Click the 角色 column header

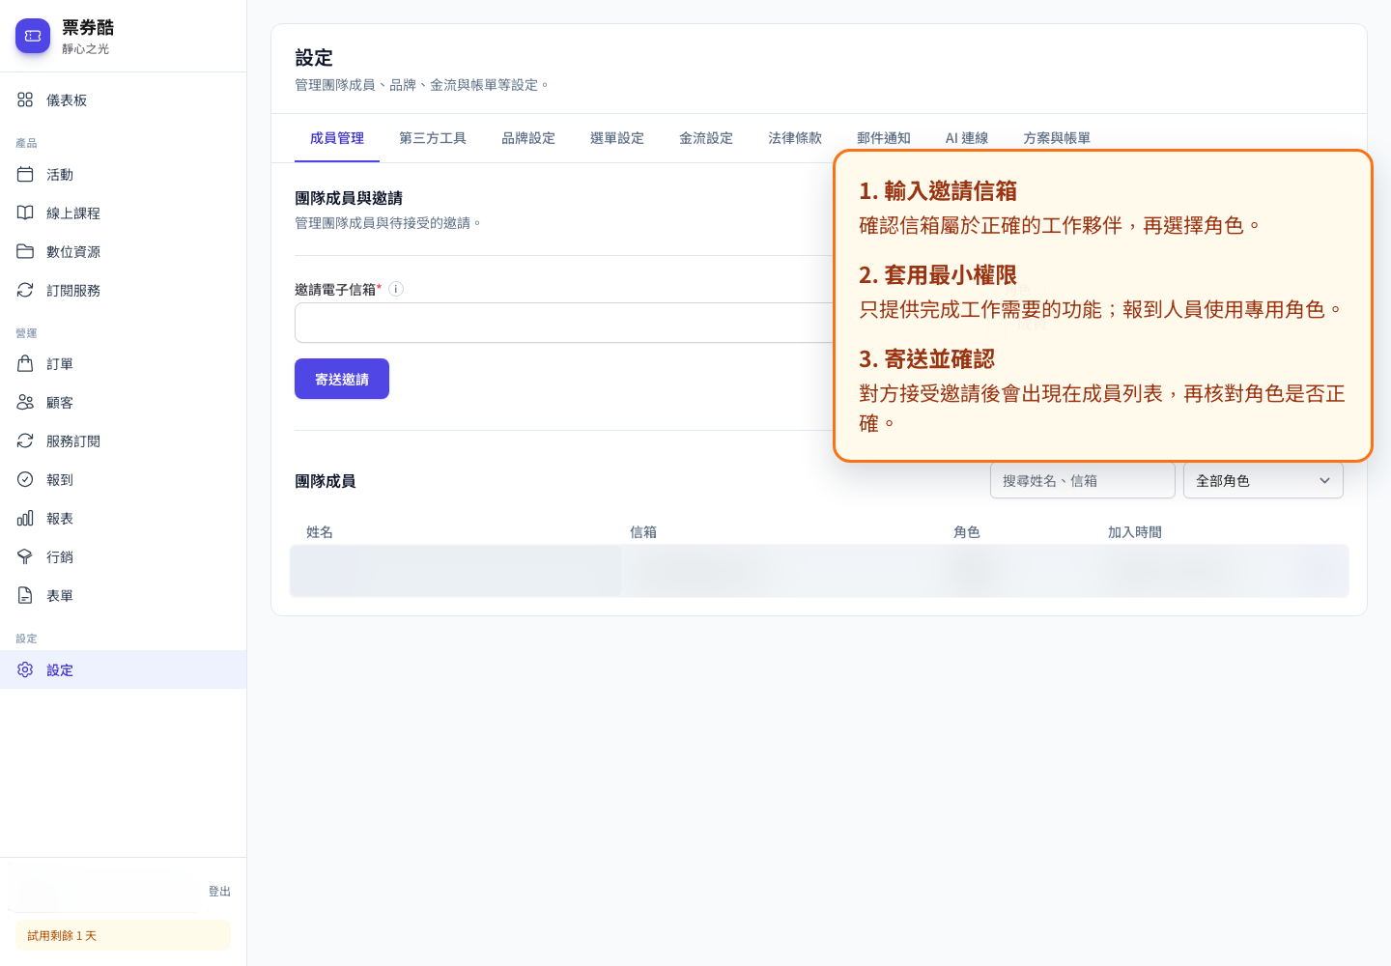(967, 532)
